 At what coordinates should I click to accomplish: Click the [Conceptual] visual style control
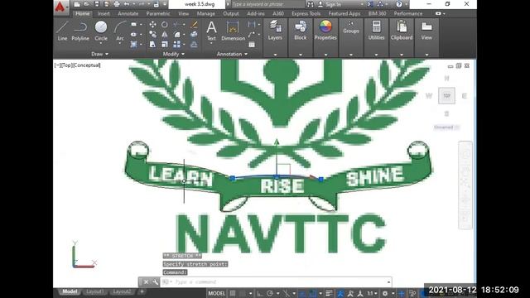pyautogui.click(x=86, y=65)
